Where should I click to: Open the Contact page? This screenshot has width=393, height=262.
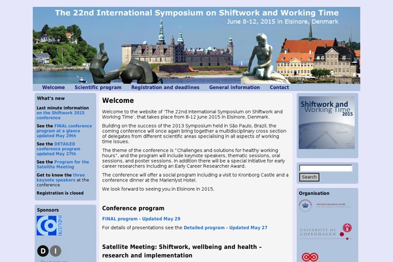point(279,87)
